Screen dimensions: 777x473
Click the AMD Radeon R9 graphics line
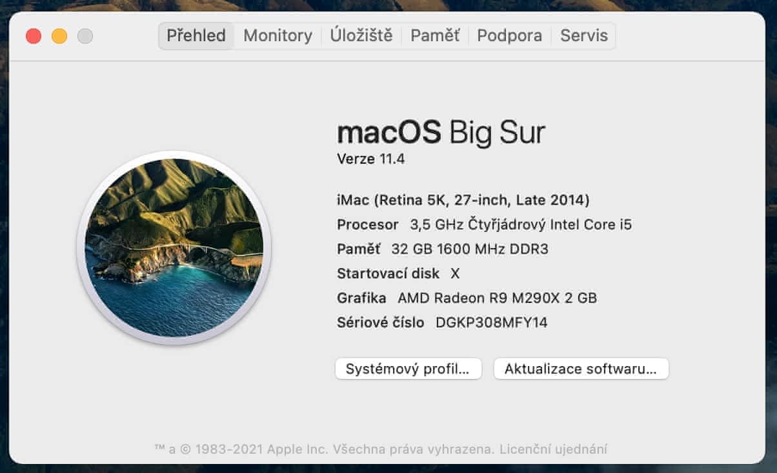(467, 298)
